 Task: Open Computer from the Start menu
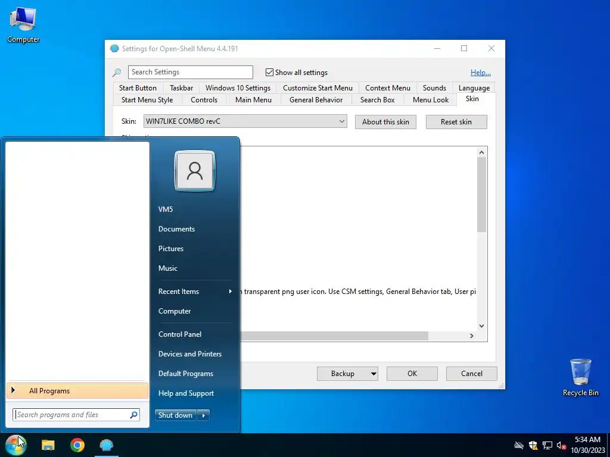click(x=195, y=311)
